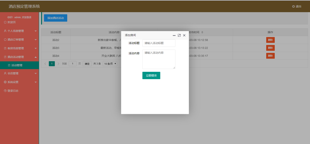The image size is (310, 144).
Task: Open the 10 条/页 page size dropdown
Action: (x=110, y=64)
